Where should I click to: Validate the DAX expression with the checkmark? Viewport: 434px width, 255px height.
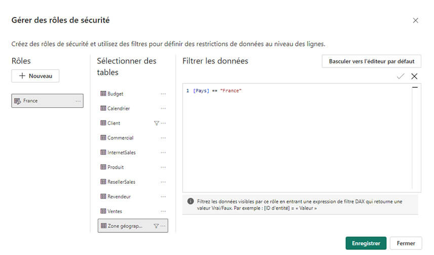pyautogui.click(x=401, y=76)
